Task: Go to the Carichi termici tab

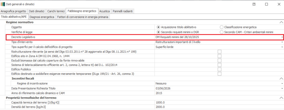Action: (56, 11)
